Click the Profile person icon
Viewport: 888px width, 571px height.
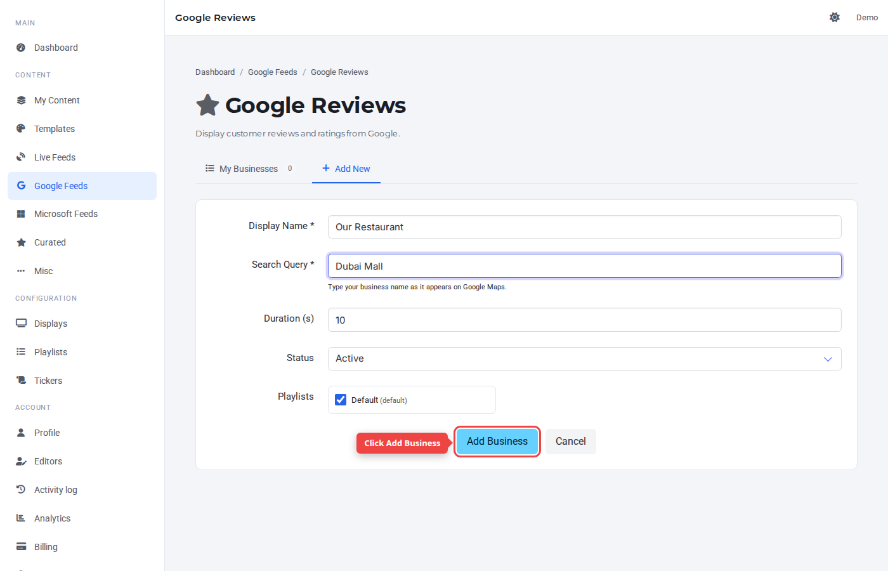[x=21, y=433]
